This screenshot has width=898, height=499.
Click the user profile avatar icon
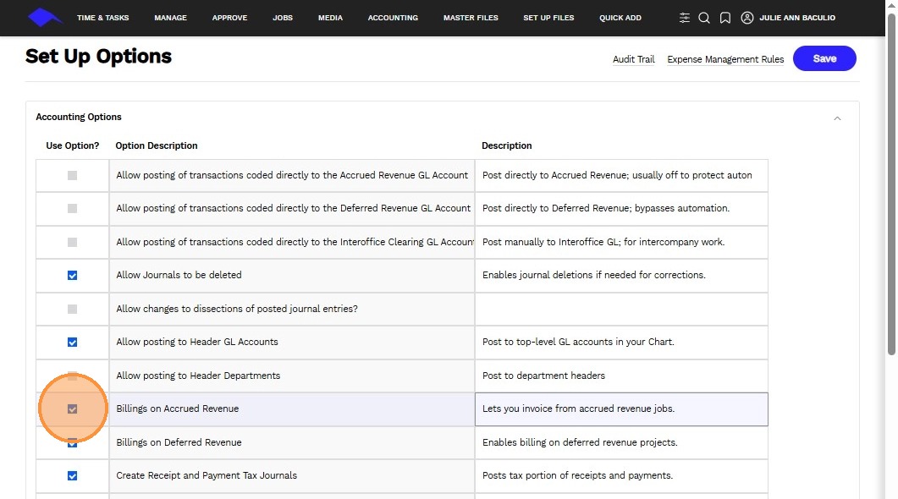[747, 18]
